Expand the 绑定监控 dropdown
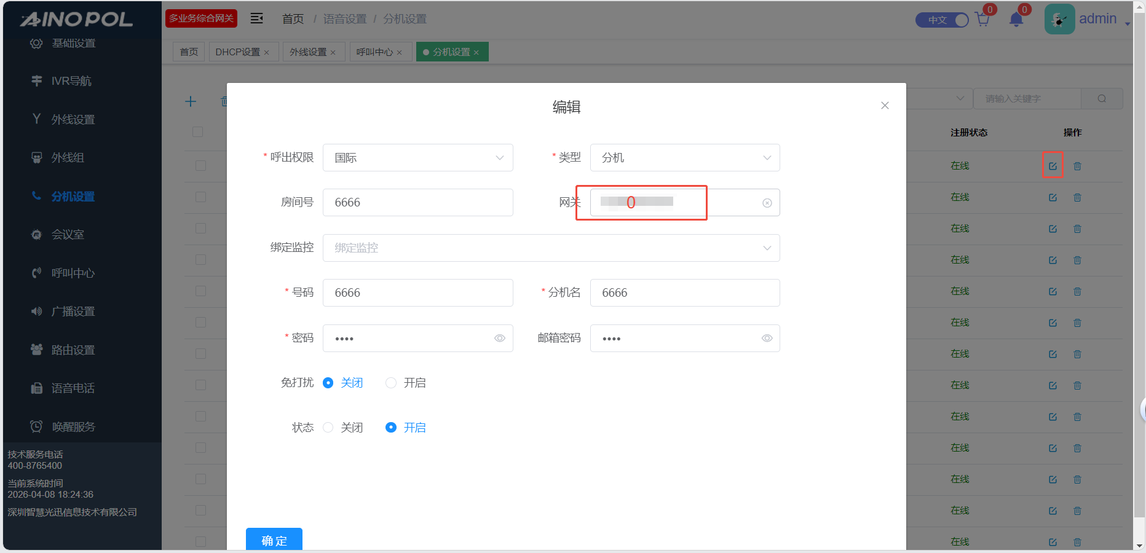Screen dimensions: 1146x553 coord(551,248)
